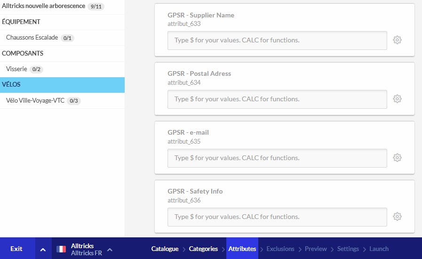Open Vélo Ville-Voyage-VTC category

35,101
